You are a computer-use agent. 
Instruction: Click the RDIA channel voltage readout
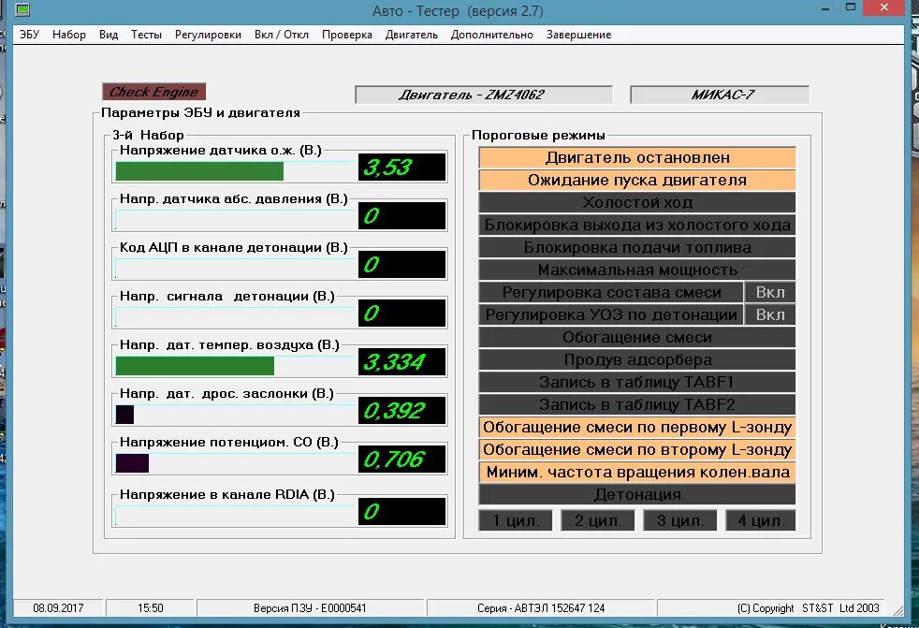pos(402,512)
